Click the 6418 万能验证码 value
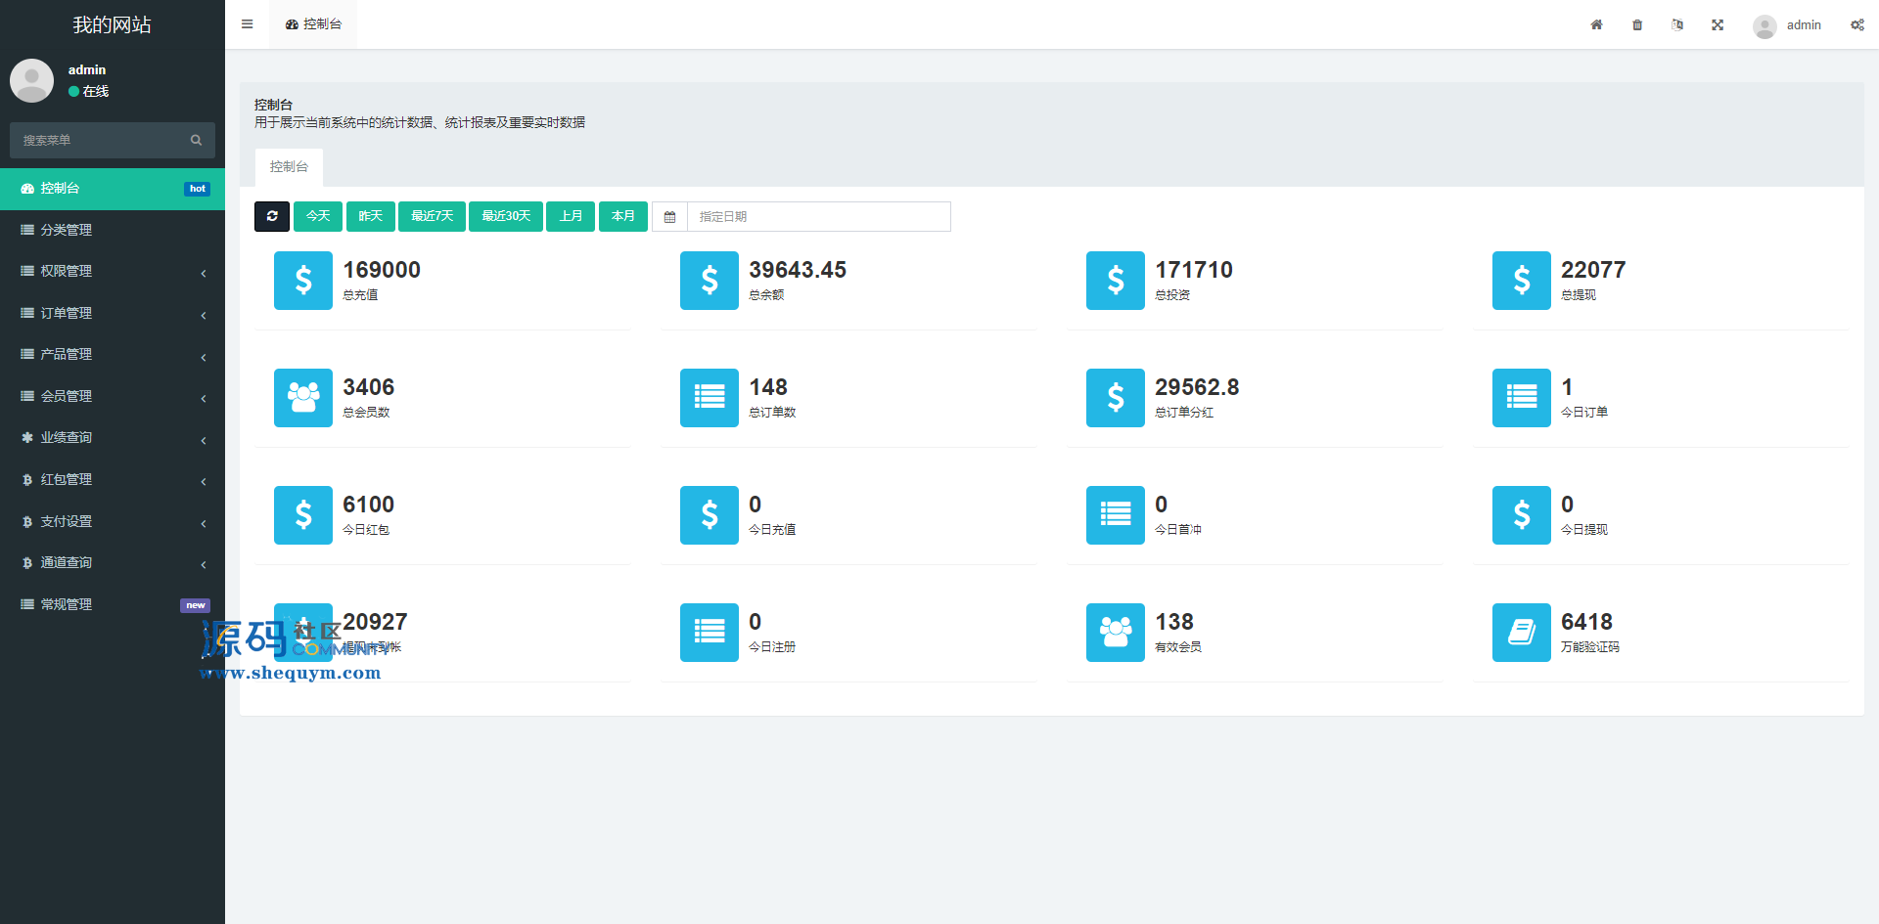The height and width of the screenshot is (924, 1879). click(x=1586, y=622)
